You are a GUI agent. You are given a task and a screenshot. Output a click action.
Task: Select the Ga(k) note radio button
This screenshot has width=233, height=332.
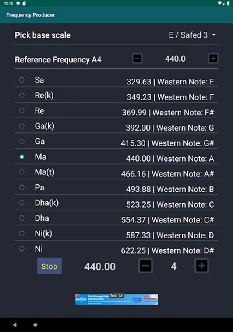pyautogui.click(x=22, y=126)
